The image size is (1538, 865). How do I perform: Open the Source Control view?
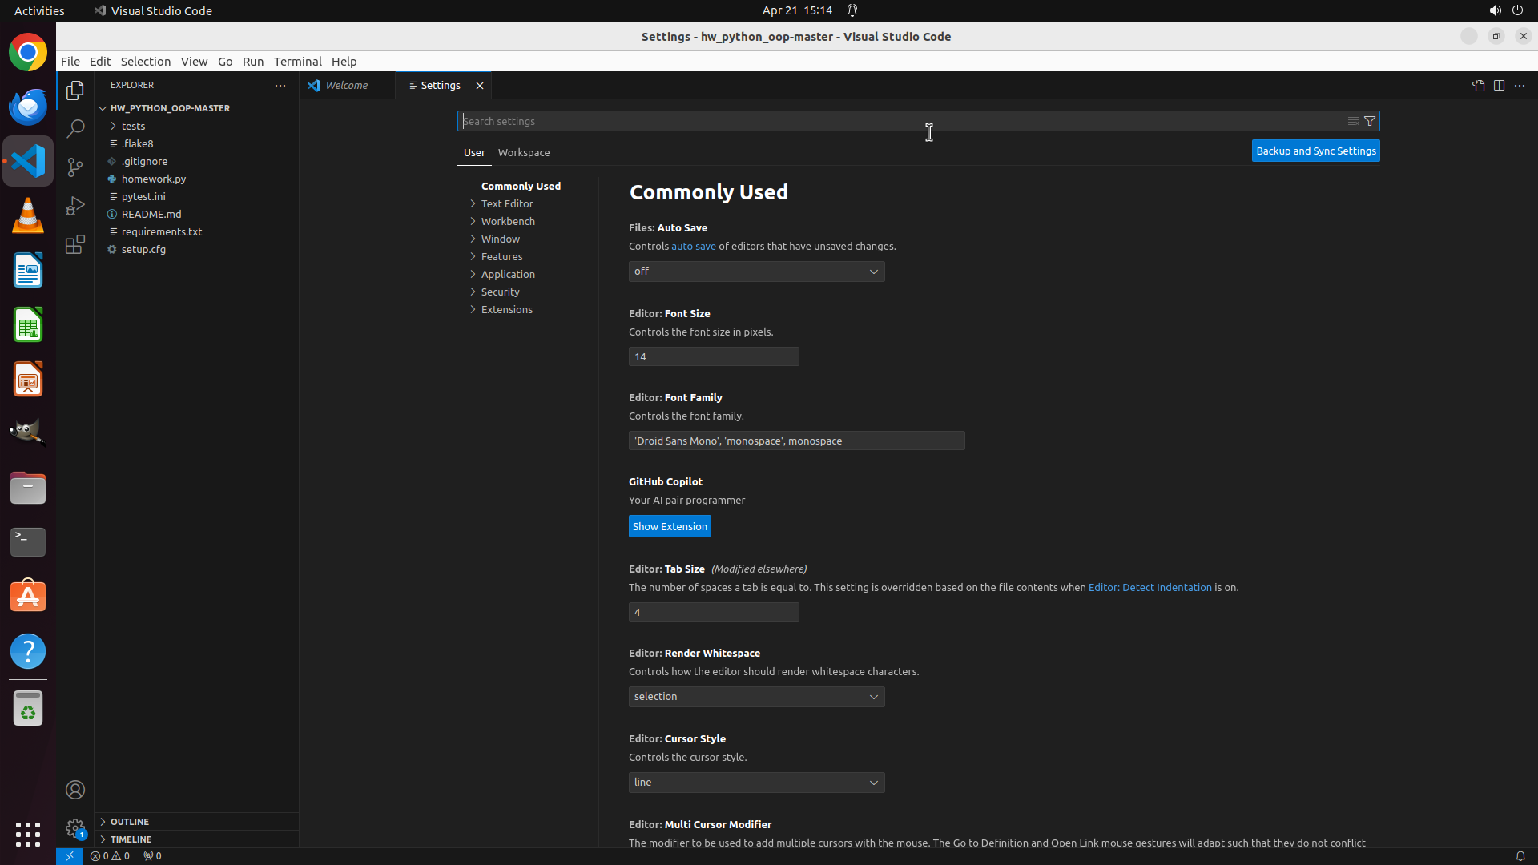tap(75, 167)
